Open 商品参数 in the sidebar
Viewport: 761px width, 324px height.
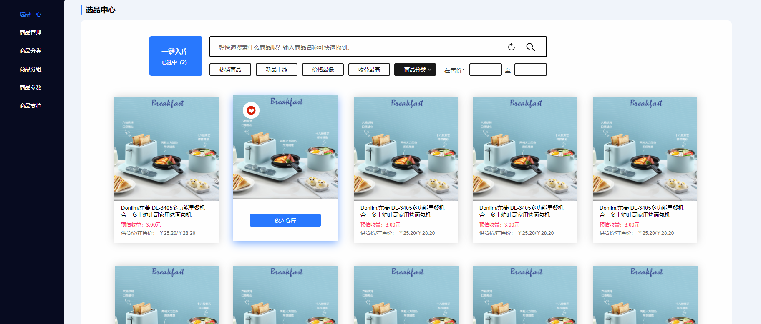click(30, 87)
